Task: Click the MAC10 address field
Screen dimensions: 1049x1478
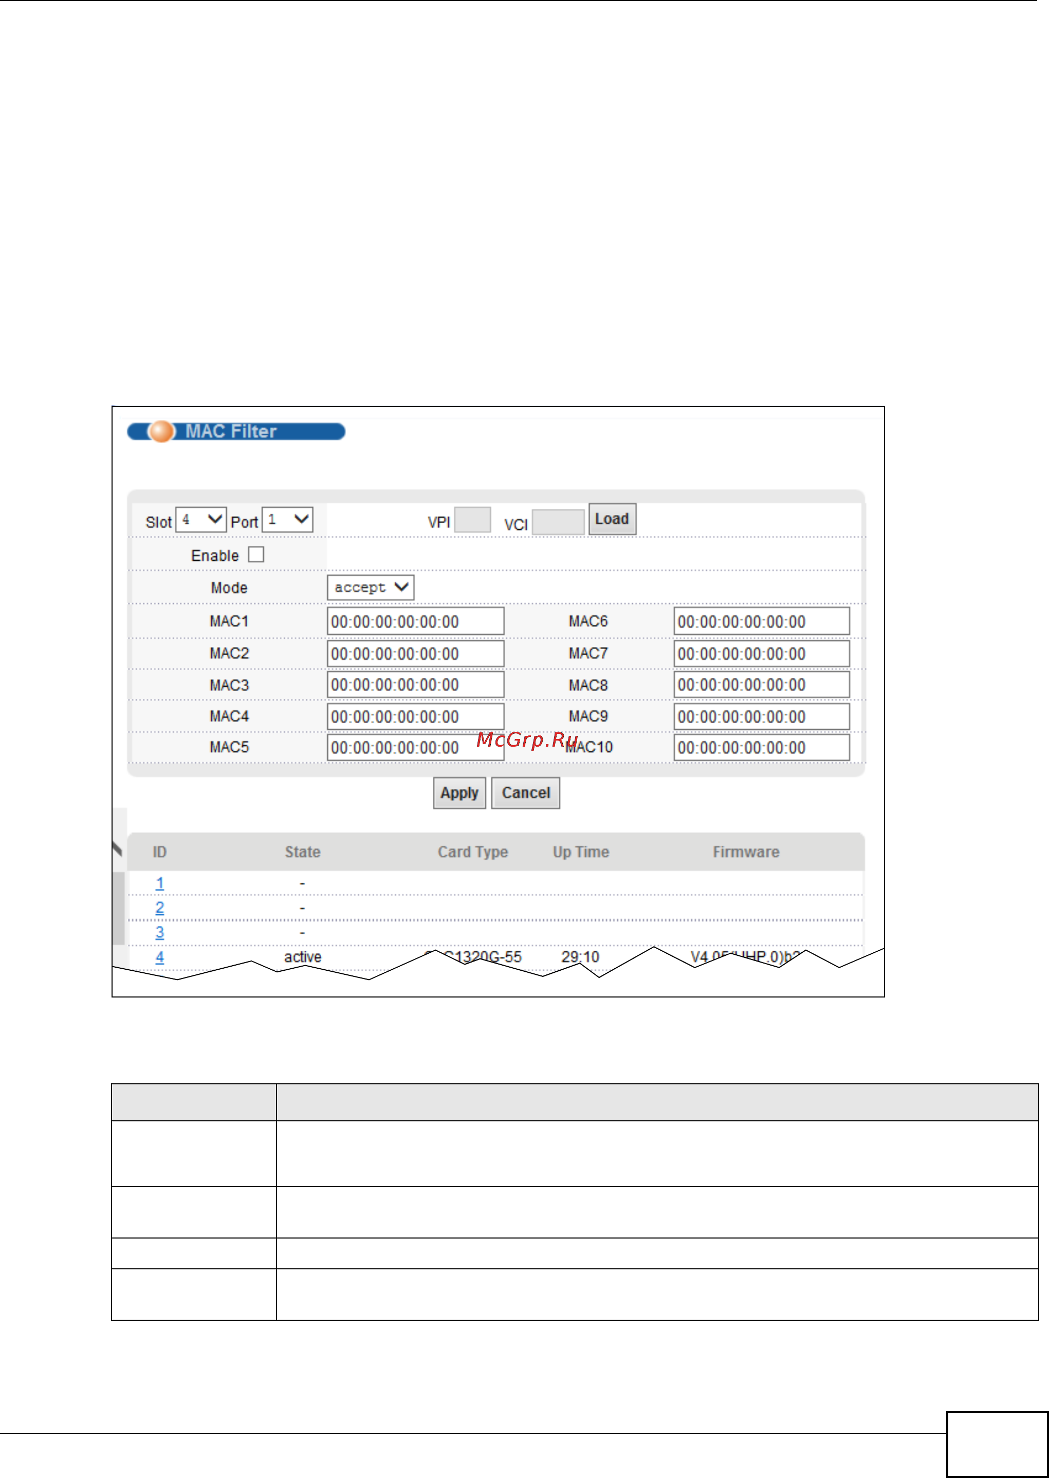Action: click(762, 748)
